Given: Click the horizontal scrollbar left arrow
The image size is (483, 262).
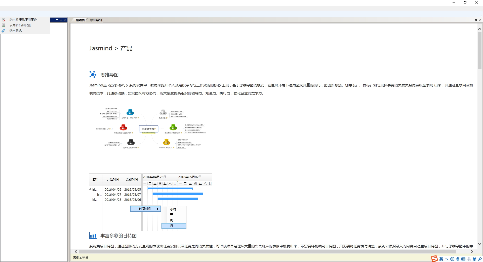Looking at the screenshot, I should [76, 251].
